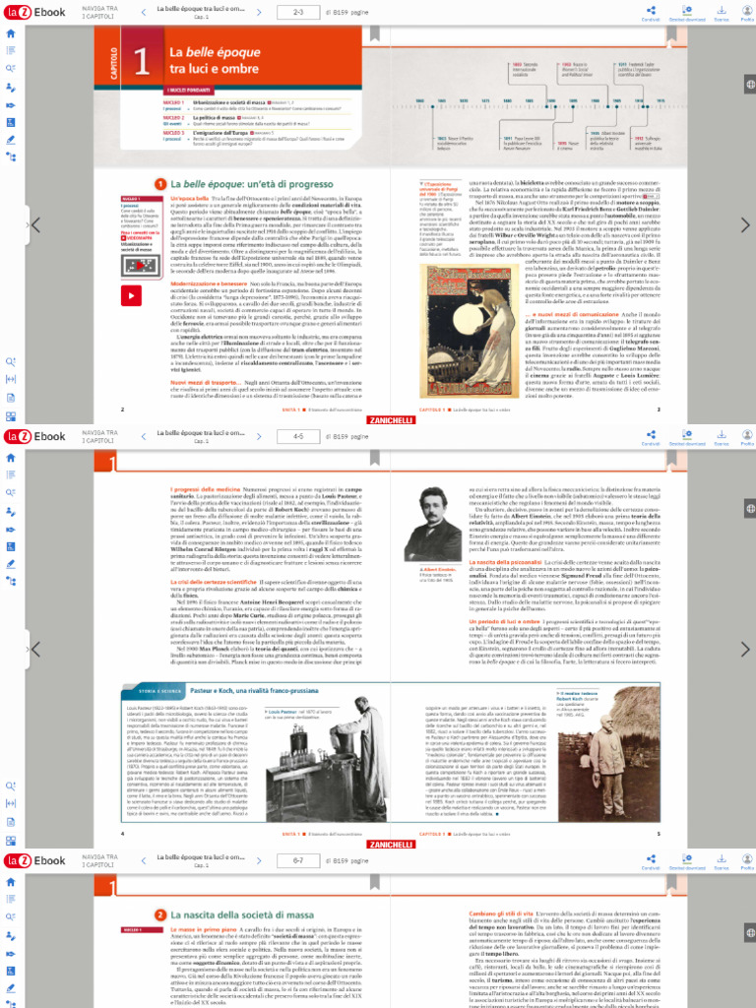Go to next chapter arrow in pages 2-3 header
Image resolution: width=756 pixels, height=1008 pixels.
259,12
